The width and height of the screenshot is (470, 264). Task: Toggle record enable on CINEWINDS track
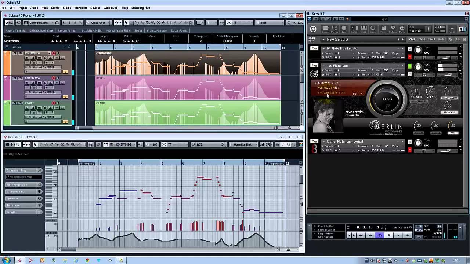(54, 54)
